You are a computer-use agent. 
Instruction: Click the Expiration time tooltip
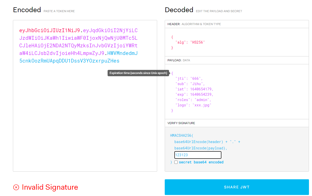pyautogui.click(x=138, y=73)
